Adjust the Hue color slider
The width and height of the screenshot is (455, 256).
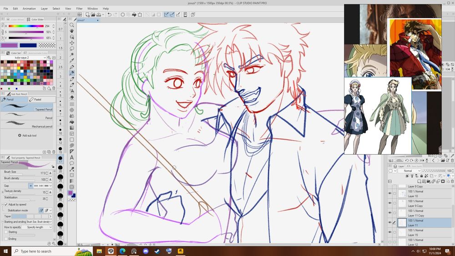[x=26, y=26]
